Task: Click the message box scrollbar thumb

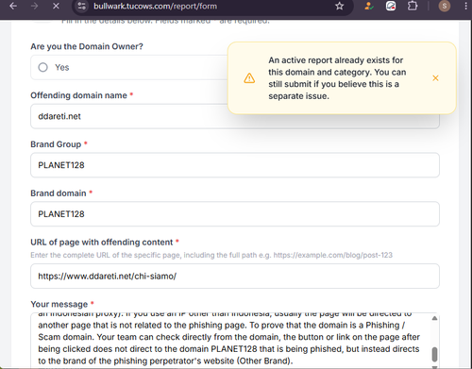Action: (434, 355)
